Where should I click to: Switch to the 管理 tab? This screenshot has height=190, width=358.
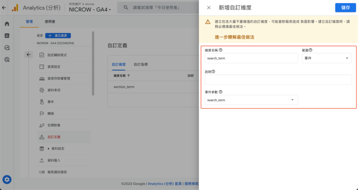click(x=29, y=21)
